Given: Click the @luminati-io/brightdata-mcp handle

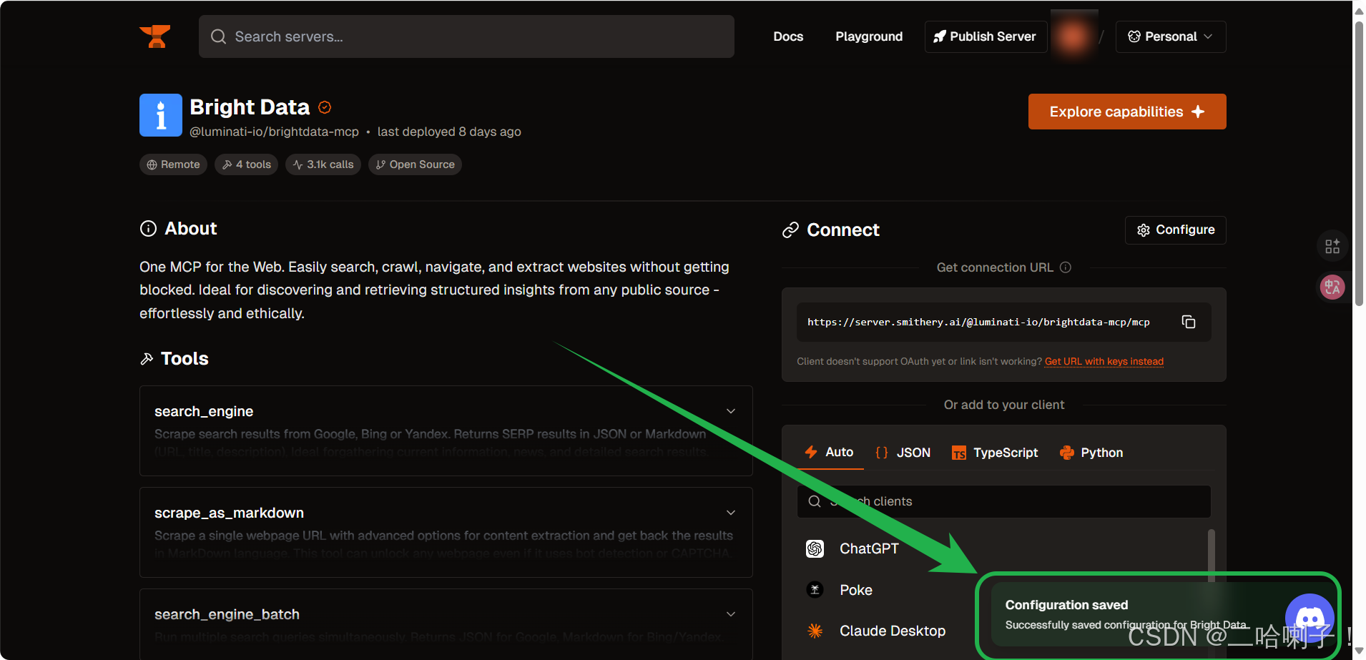Looking at the screenshot, I should [274, 132].
